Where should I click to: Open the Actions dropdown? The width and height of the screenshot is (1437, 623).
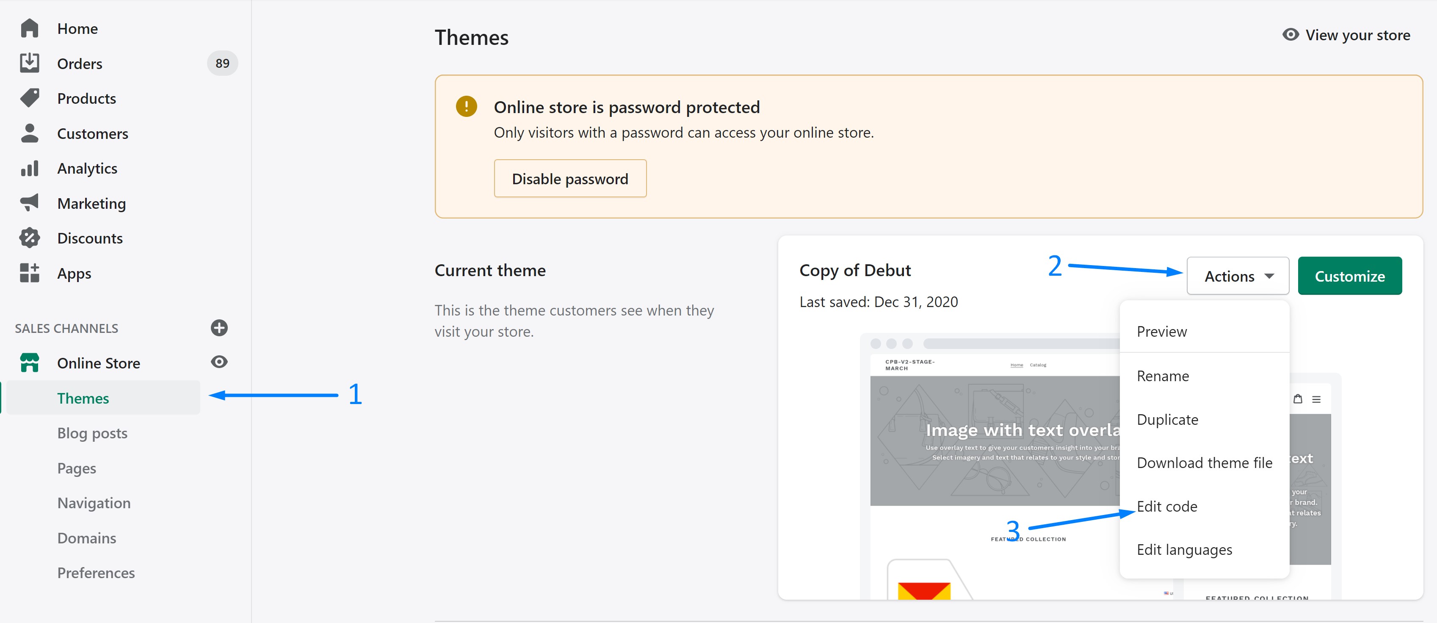coord(1238,276)
